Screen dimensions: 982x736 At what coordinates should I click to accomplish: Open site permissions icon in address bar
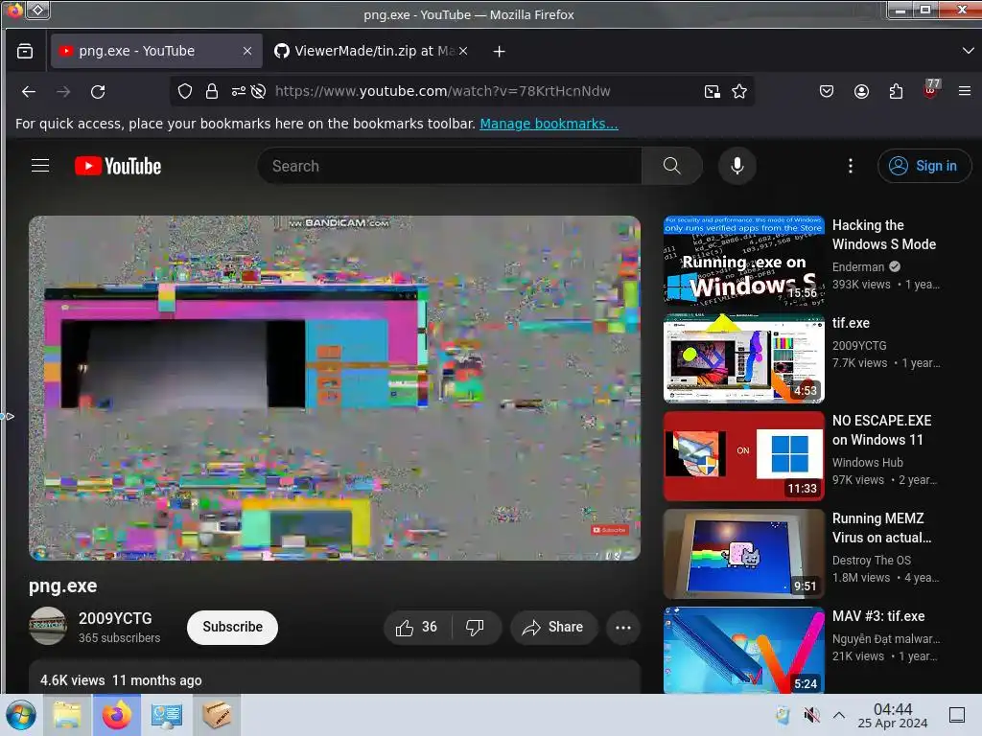pyautogui.click(x=238, y=91)
